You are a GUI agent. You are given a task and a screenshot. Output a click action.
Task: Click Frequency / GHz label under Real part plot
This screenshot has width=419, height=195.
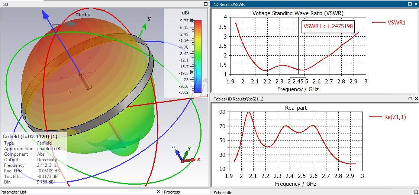[296, 184]
